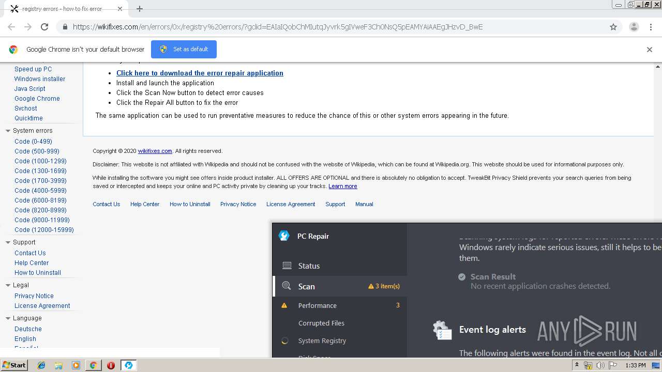
Task: Open the Speed up PC sidebar link
Action: pos(33,69)
